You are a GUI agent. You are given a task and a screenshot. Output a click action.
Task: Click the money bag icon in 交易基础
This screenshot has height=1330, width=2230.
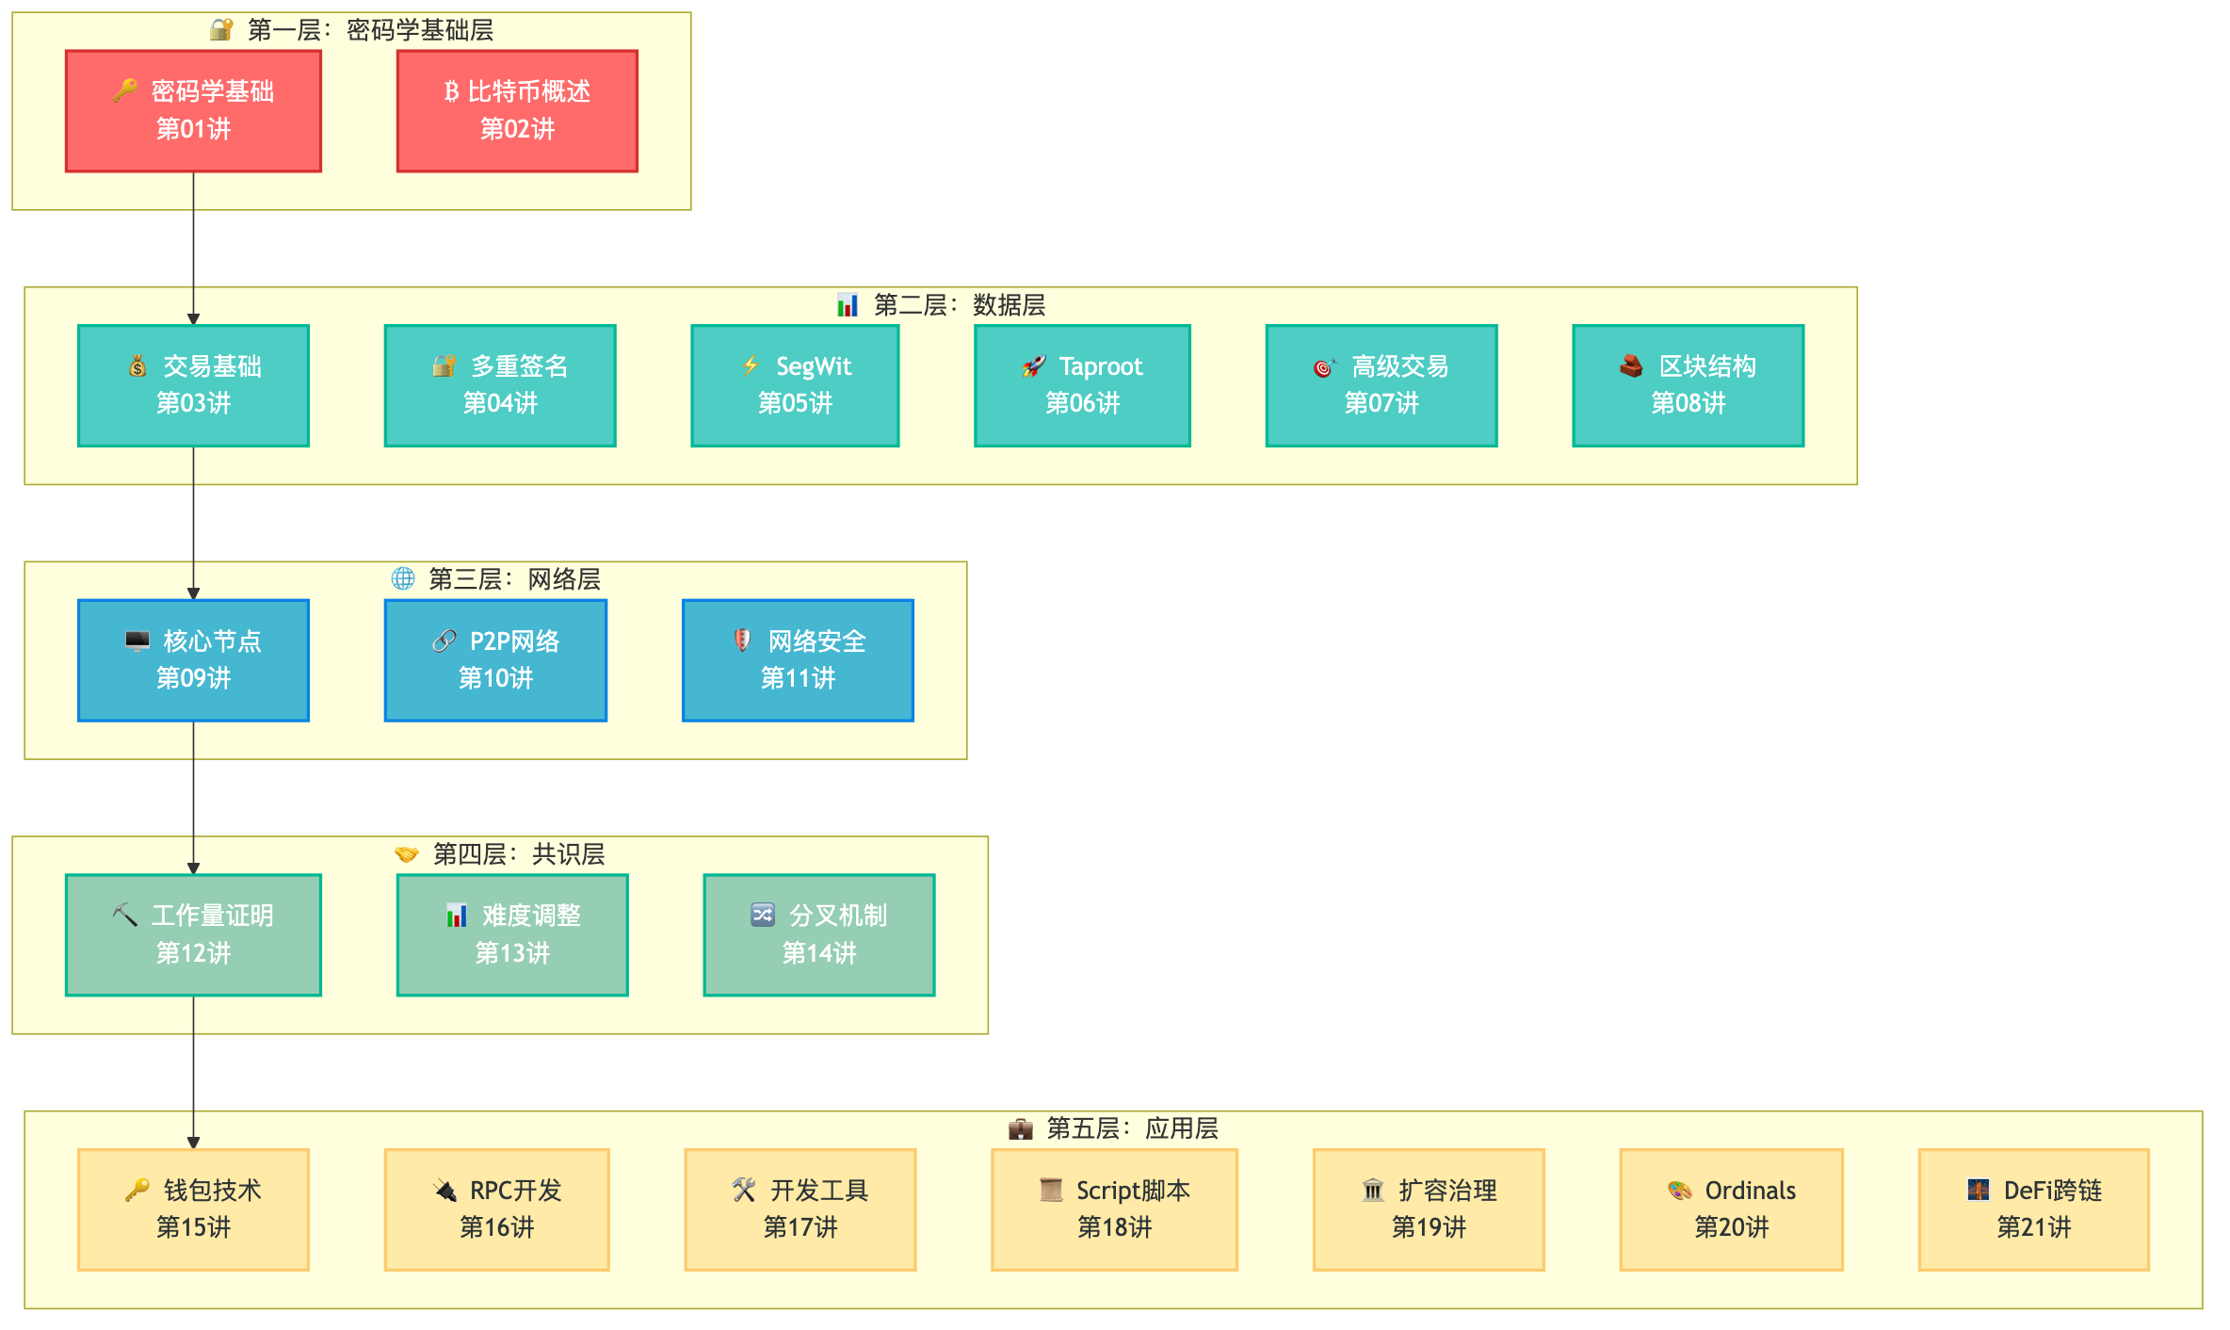pos(137,365)
